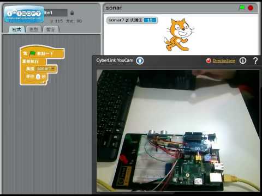This screenshot has height=196, width=262.
Task: Edit the wait block number 1
Action: pos(38,77)
